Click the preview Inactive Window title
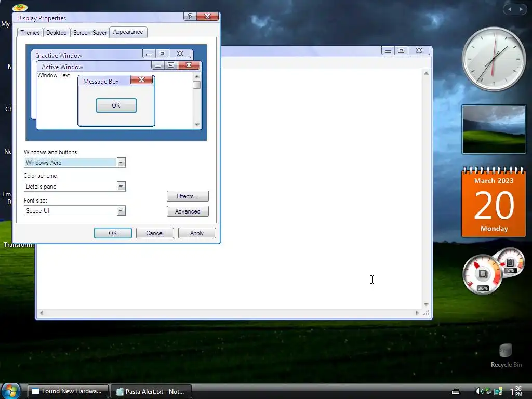The image size is (532, 399). (59, 55)
